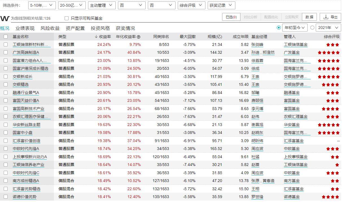
Task: Open fund link 汇添富价值创造
Action: click(27, 141)
